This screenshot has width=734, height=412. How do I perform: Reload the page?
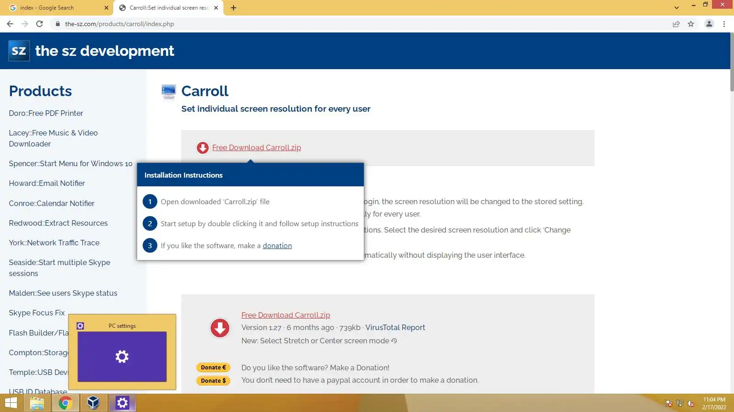coord(39,24)
